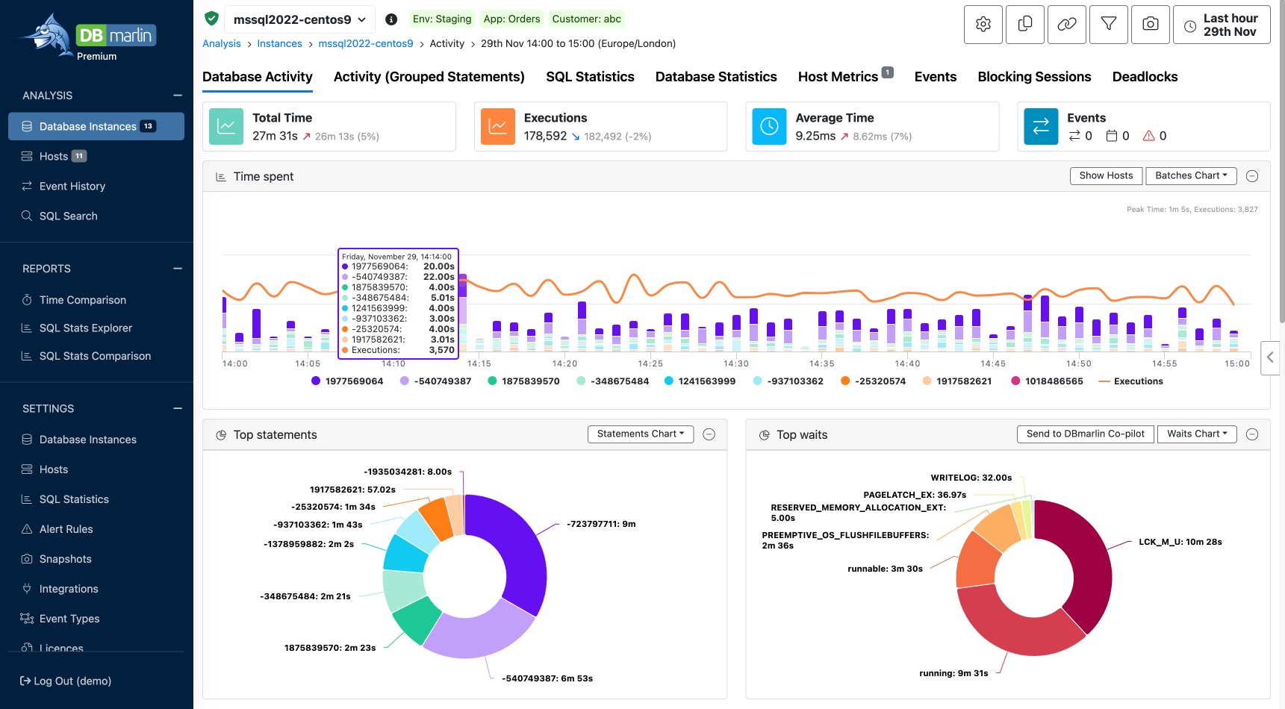
Task: Click the Average Time clock icon
Action: (x=769, y=127)
